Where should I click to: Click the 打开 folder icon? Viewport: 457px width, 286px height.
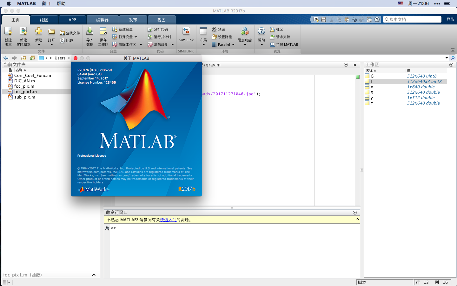pos(51,31)
